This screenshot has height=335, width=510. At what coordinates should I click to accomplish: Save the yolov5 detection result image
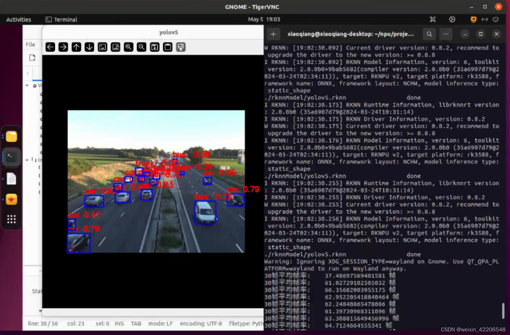154,47
